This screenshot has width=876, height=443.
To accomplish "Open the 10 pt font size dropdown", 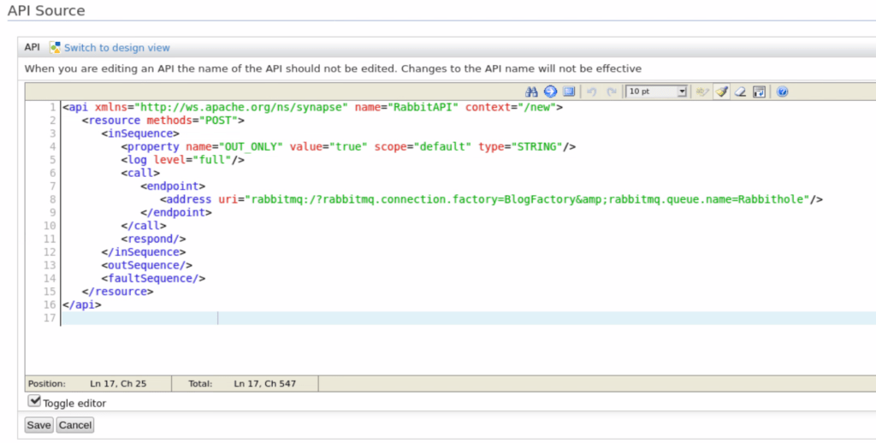I will click(x=656, y=92).
